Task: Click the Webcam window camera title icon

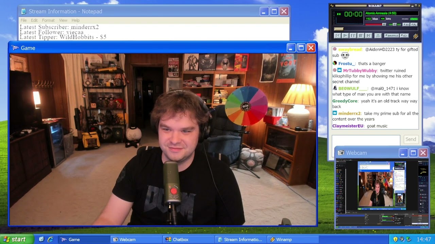Action: pyautogui.click(x=341, y=153)
